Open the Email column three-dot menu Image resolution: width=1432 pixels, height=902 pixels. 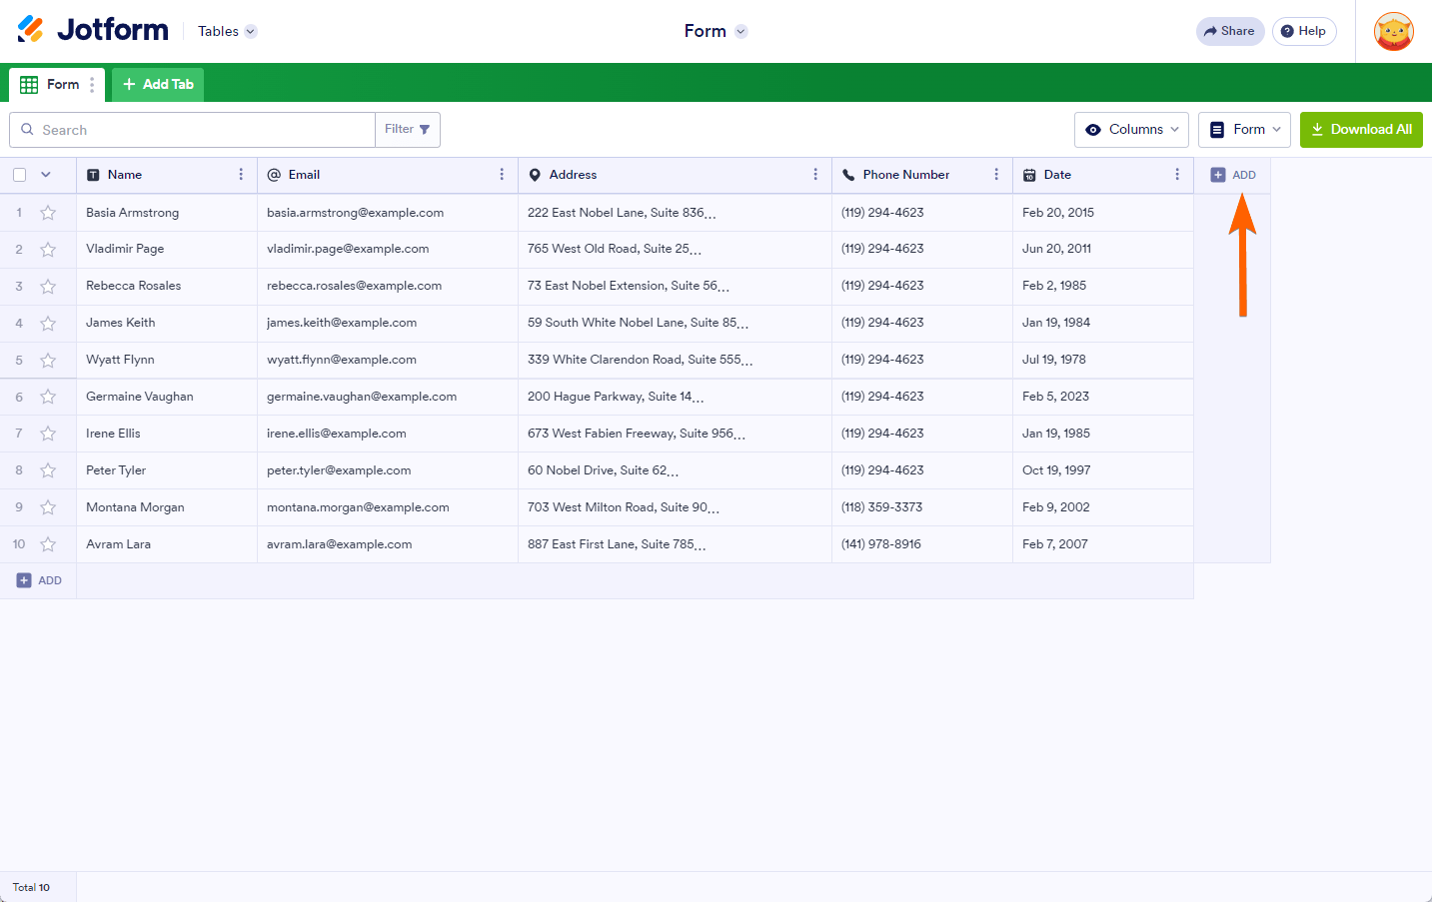[502, 175]
